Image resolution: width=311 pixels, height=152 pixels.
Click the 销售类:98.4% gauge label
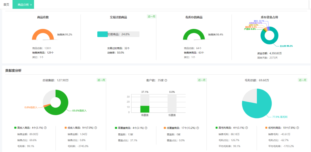tap(216, 35)
